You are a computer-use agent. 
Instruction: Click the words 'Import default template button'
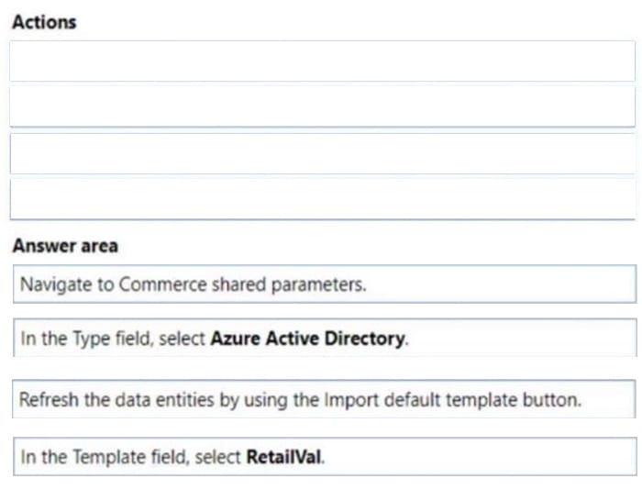tap(452, 400)
